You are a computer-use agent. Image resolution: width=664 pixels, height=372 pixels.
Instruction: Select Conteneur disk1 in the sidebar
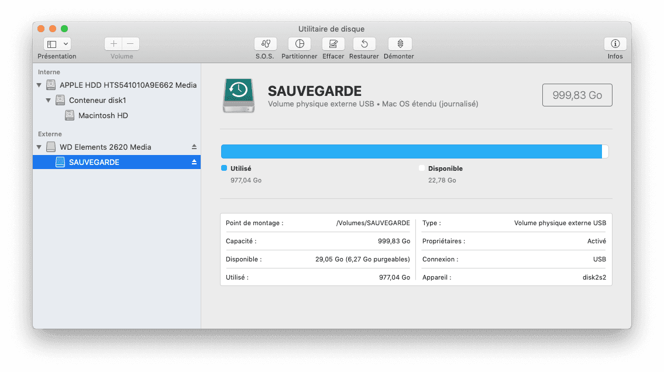(98, 100)
